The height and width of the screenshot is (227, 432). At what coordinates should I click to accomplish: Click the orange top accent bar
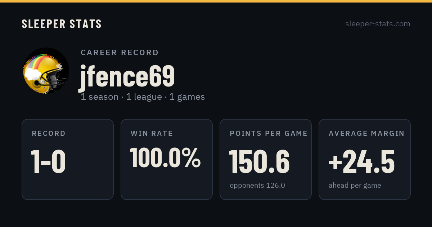coord(216,1)
